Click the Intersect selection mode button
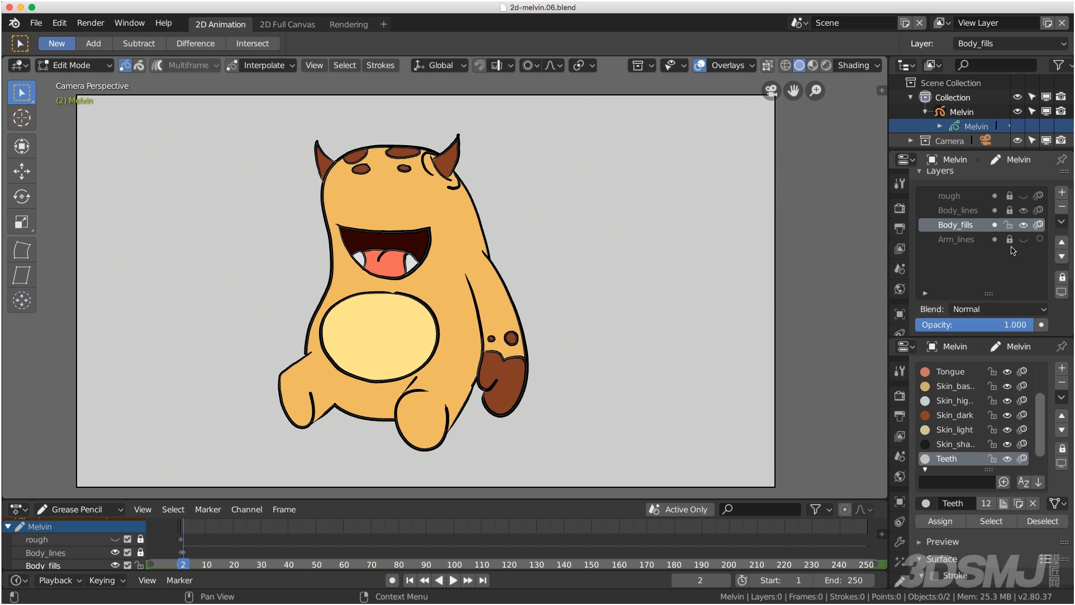The height and width of the screenshot is (605, 1075). (252, 44)
